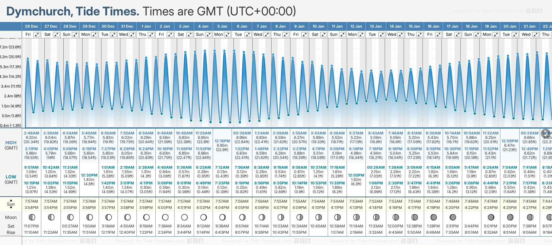Expand the Sat 10 Jan column

tap(324, 35)
